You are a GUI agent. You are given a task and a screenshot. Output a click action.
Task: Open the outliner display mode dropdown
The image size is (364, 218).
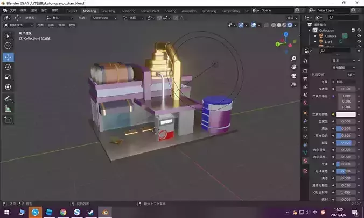tap(319, 17)
